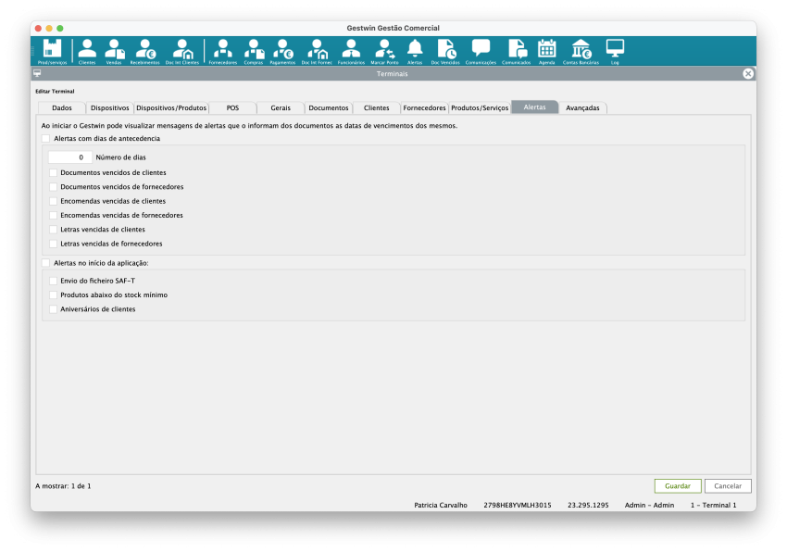
Task: Click the Doc Vencidos toolbar icon
Action: pos(445,50)
